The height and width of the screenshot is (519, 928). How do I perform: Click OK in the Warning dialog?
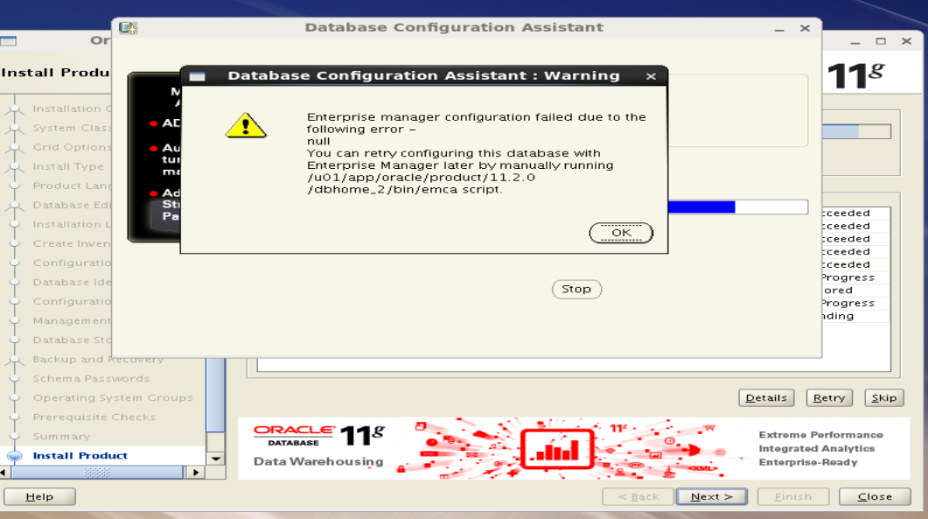point(621,233)
